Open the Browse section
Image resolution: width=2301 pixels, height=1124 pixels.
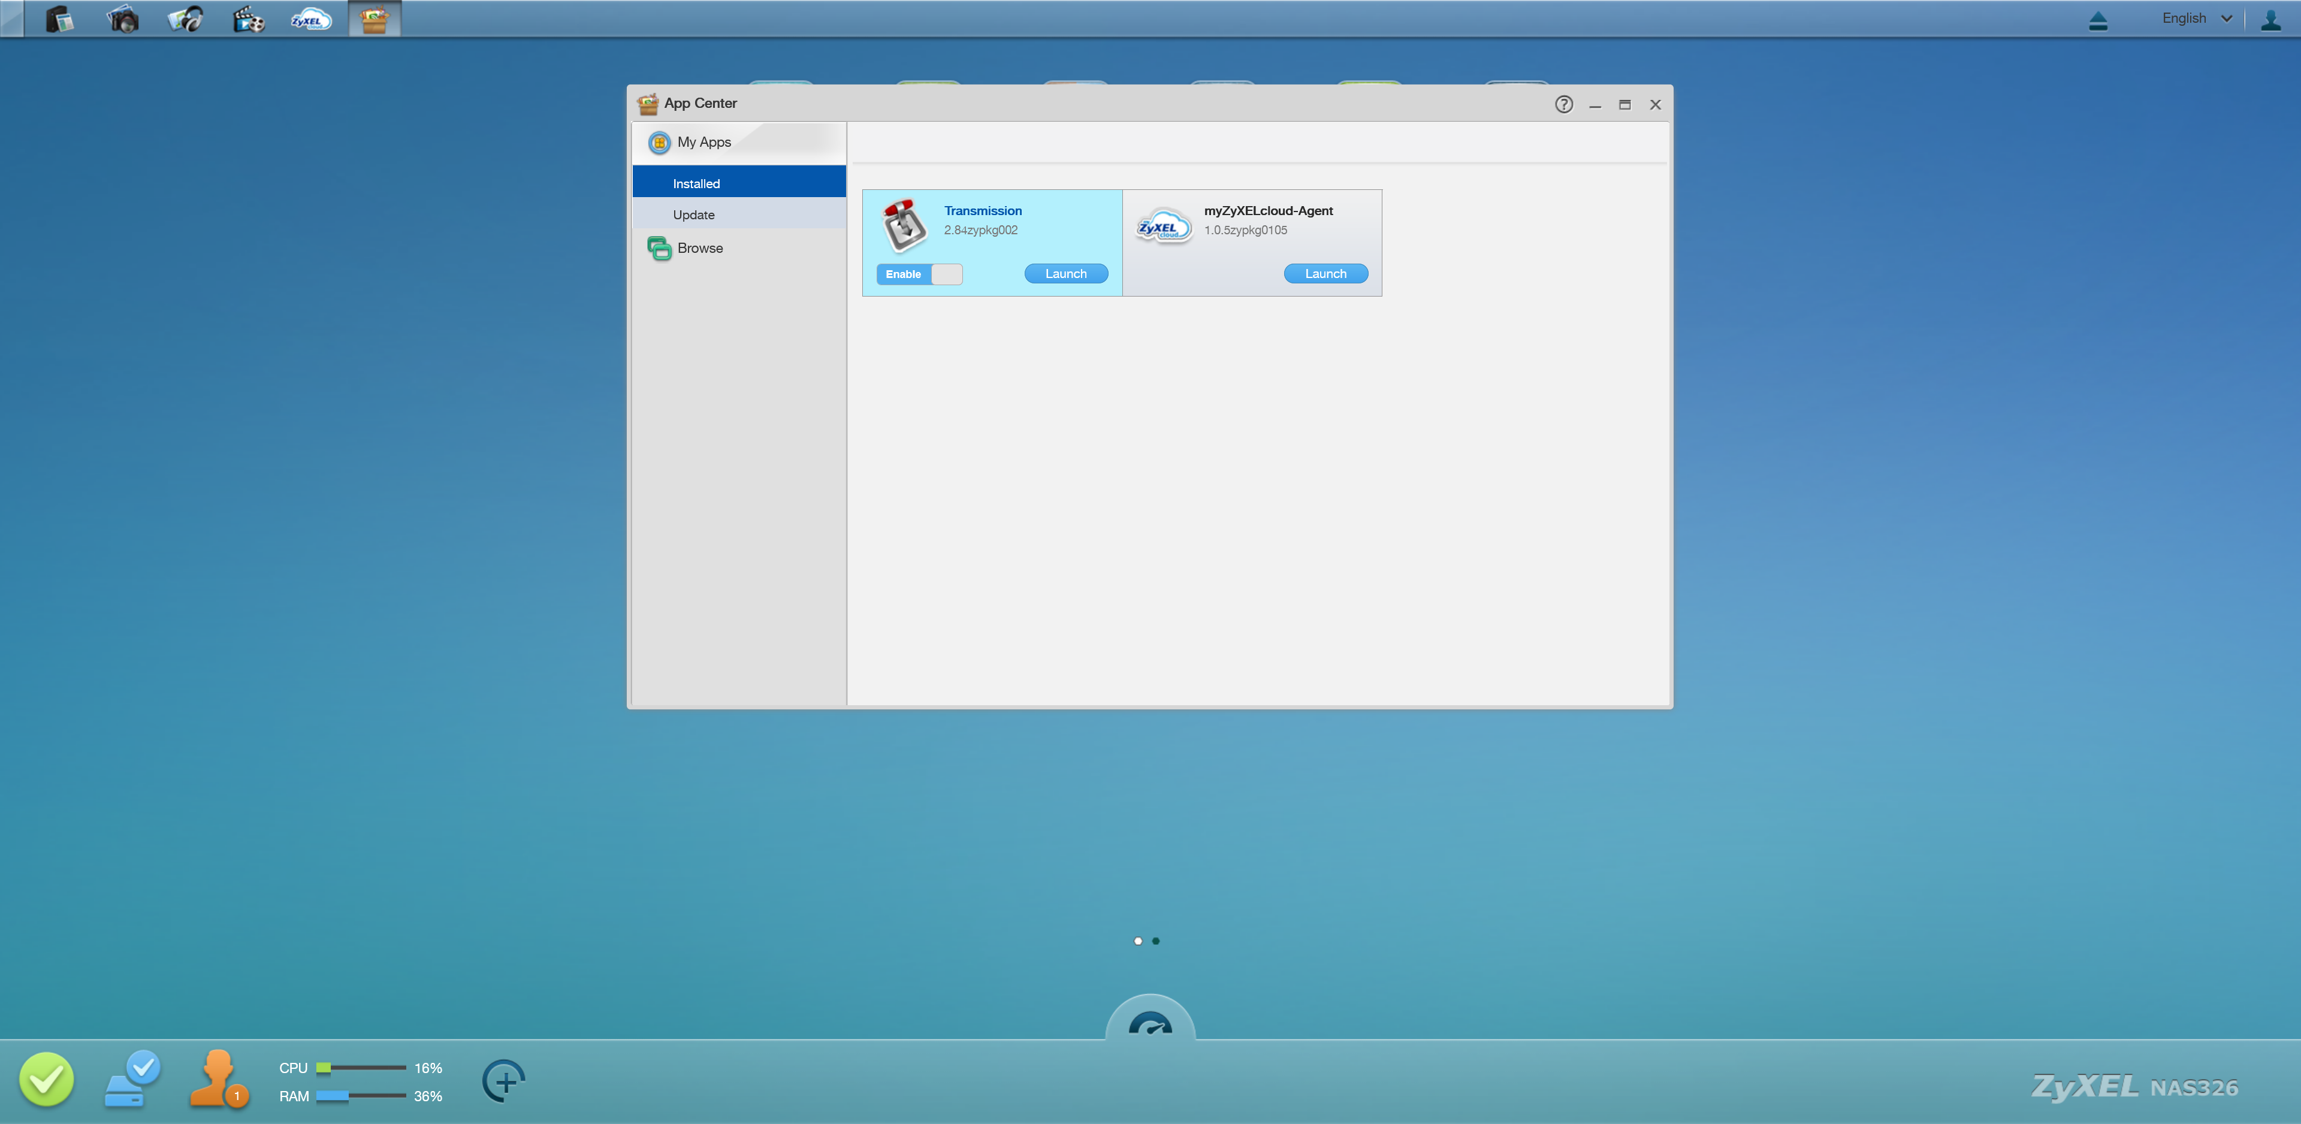(x=739, y=247)
